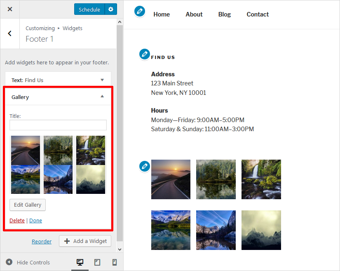Open the About menu item in the preview
The image size is (340, 271).
coord(194,14)
